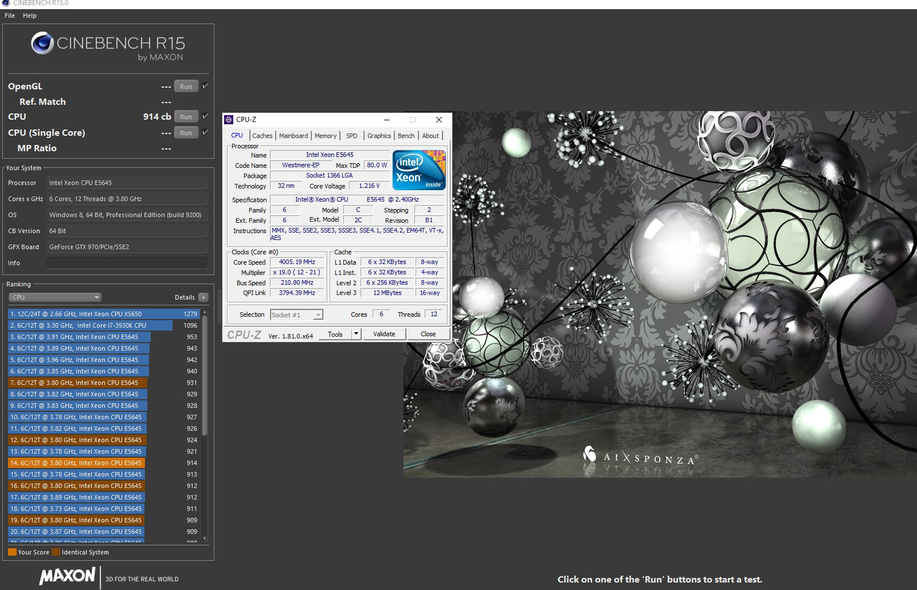Switch to the About tab
Image resolution: width=917 pixels, height=590 pixels.
point(430,136)
